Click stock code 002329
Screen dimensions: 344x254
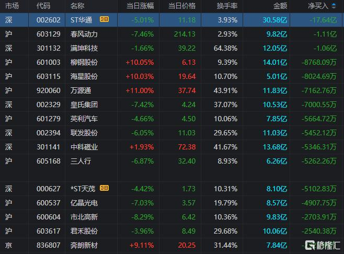pos(48,105)
